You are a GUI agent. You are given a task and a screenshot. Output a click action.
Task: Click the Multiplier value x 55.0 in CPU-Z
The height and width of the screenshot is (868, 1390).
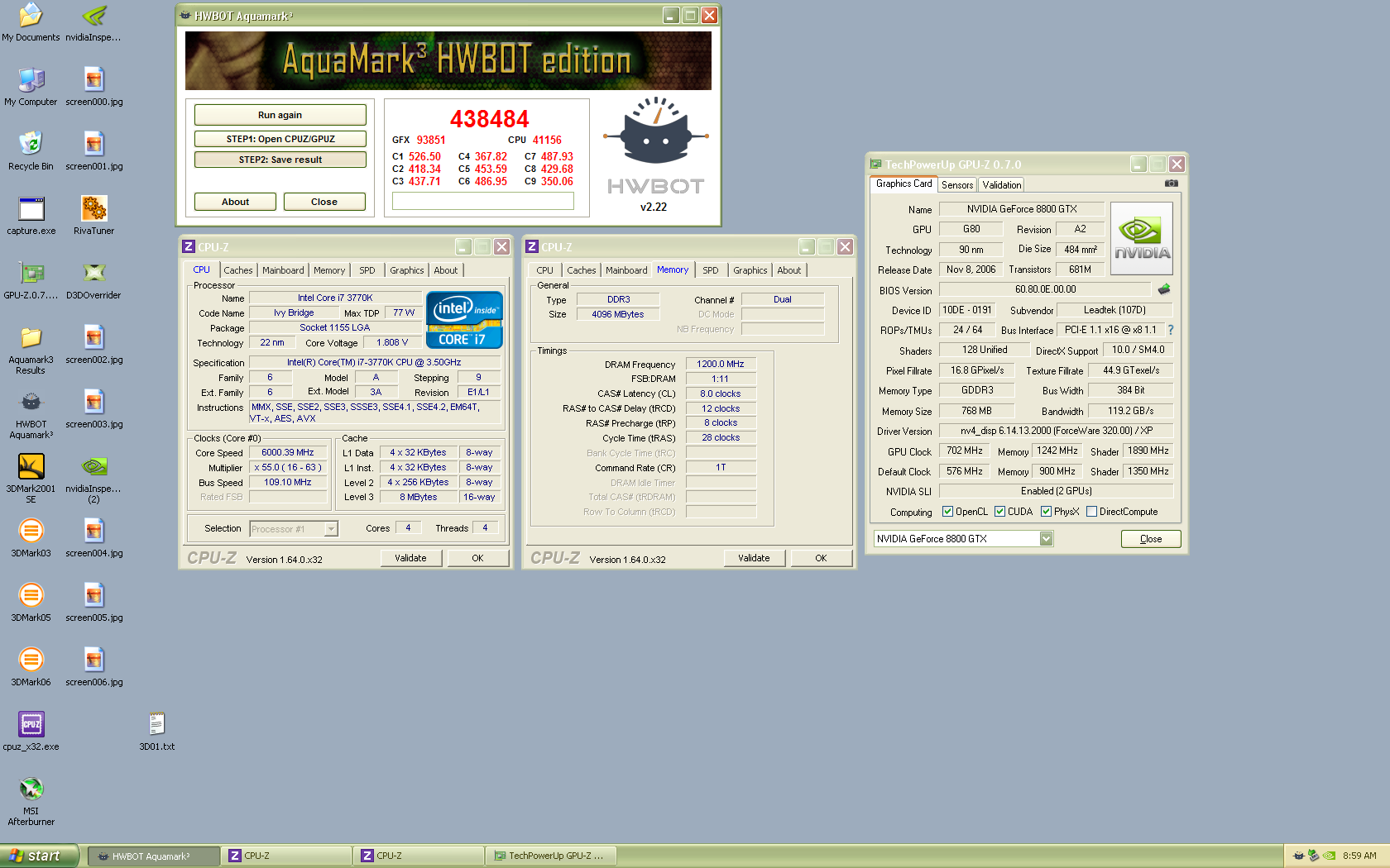(288, 468)
